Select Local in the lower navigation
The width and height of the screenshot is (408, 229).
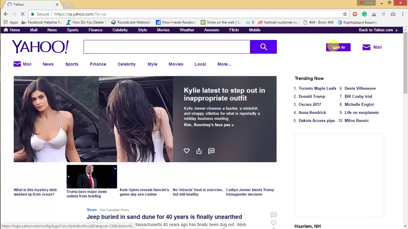[x=200, y=64]
